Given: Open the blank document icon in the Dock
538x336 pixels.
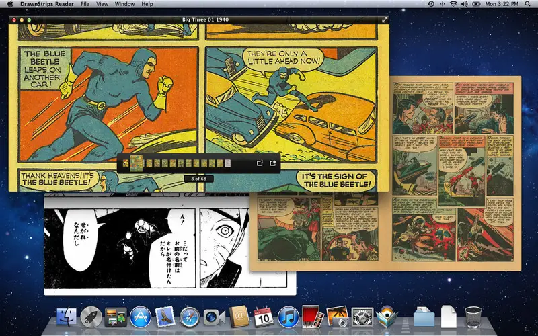Looking at the screenshot, I should 449,317.
